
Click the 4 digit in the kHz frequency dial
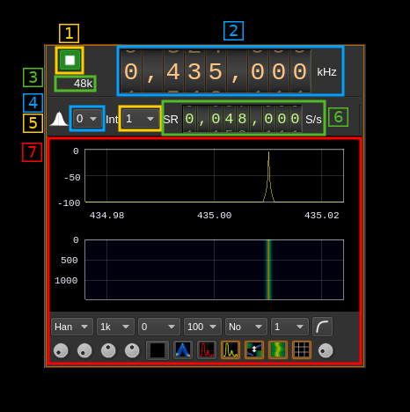point(173,71)
